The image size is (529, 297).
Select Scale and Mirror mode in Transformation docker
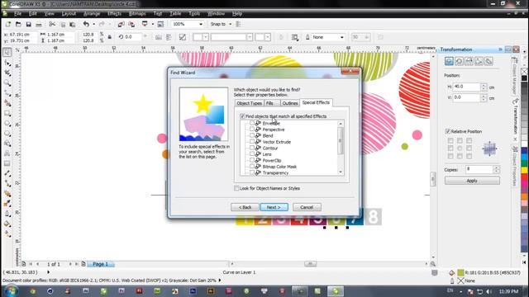[x=469, y=61]
